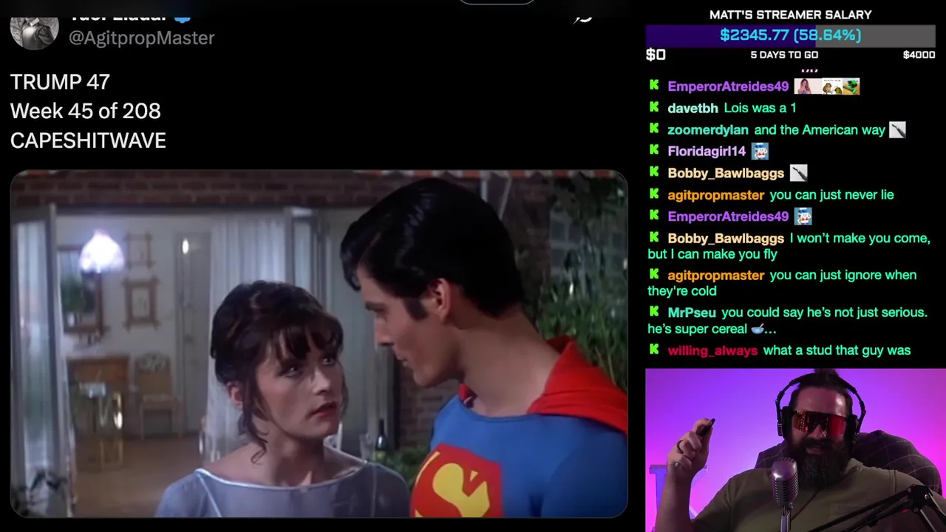Click the Kick badge beside MrPseu
Image resolution: width=946 pixels, height=532 pixels.
click(654, 312)
